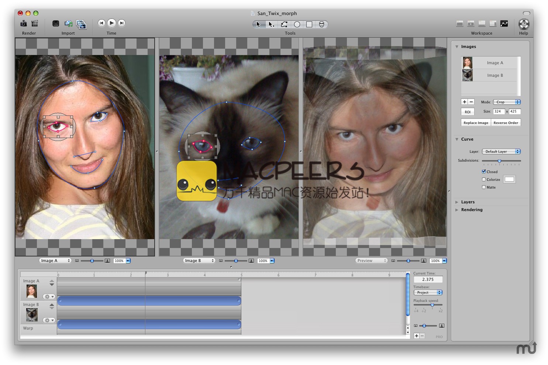Expand the Rendering section
This screenshot has width=548, height=365.
[457, 210]
